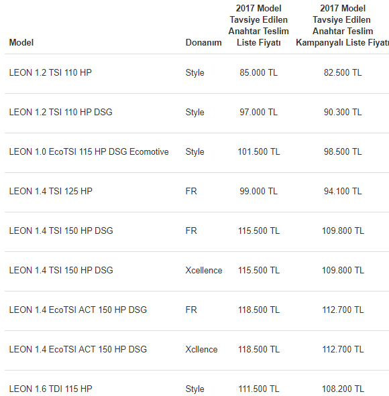The image size is (389, 396).
Task: Click the 108.200 TL campaign price
Action: 343,389
